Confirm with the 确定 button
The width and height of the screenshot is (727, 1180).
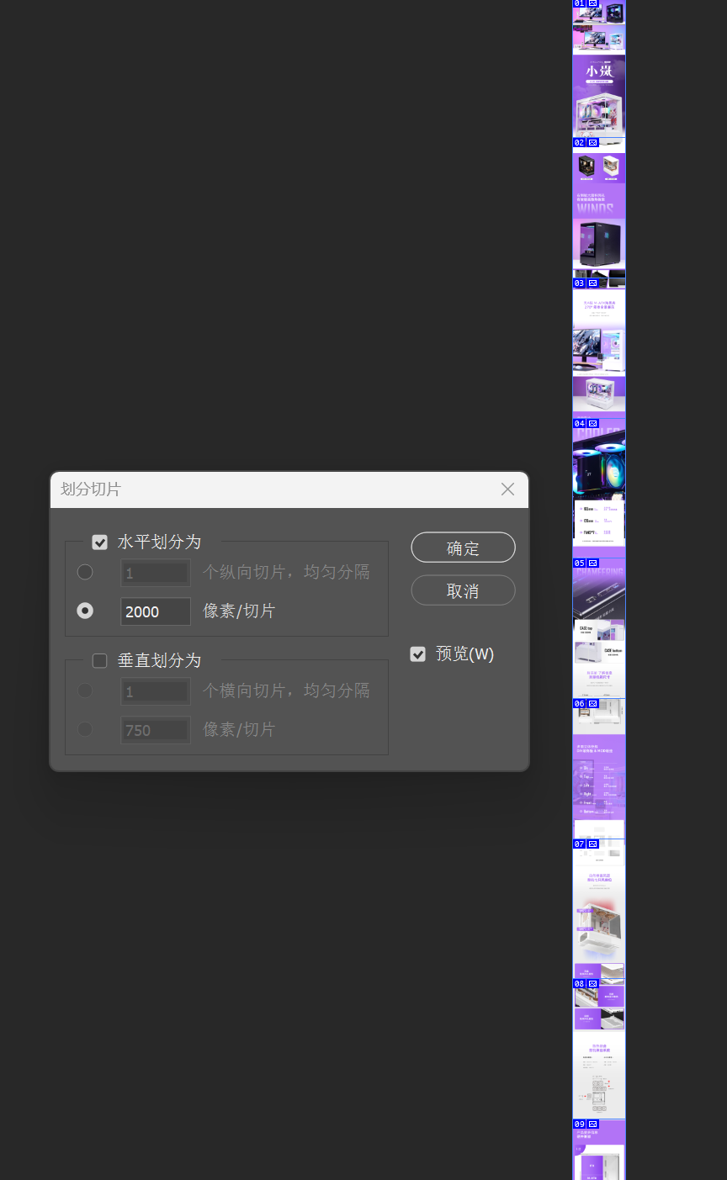pos(463,548)
